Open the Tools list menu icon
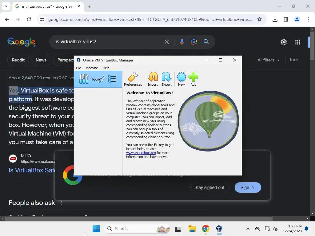The width and height of the screenshot is (315, 236). [112, 79]
